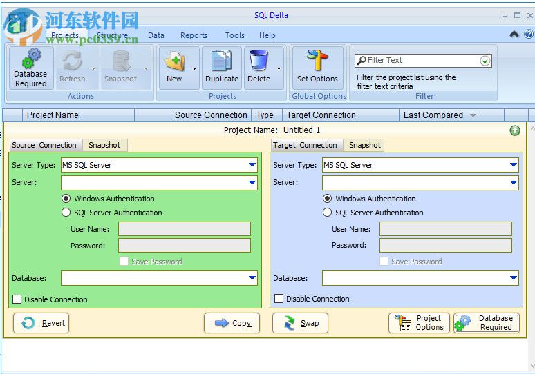This screenshot has width=535, height=374.
Task: Open the Help ribbon tab
Action: [x=267, y=35]
